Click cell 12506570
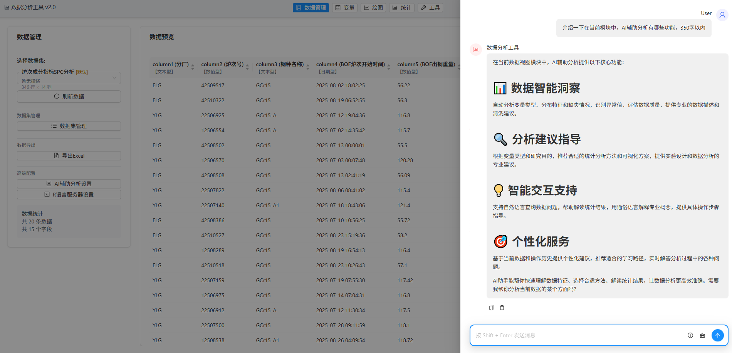Image resolution: width=732 pixels, height=353 pixels. point(213,160)
